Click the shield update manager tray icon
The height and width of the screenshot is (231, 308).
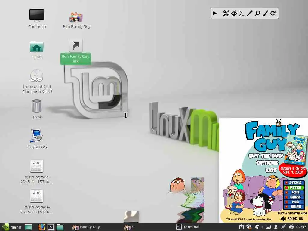point(249,227)
